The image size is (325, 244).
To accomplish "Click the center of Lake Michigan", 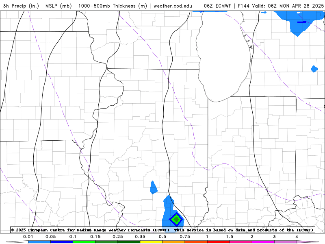I will click(x=224, y=56).
